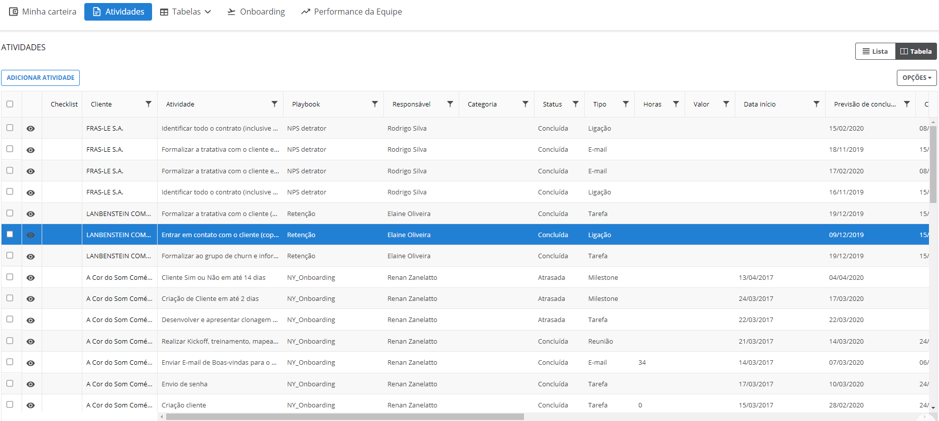Screen dimensions: 939x421
Task: Open filter for Previsão de conclusão column
Action: coord(907,104)
